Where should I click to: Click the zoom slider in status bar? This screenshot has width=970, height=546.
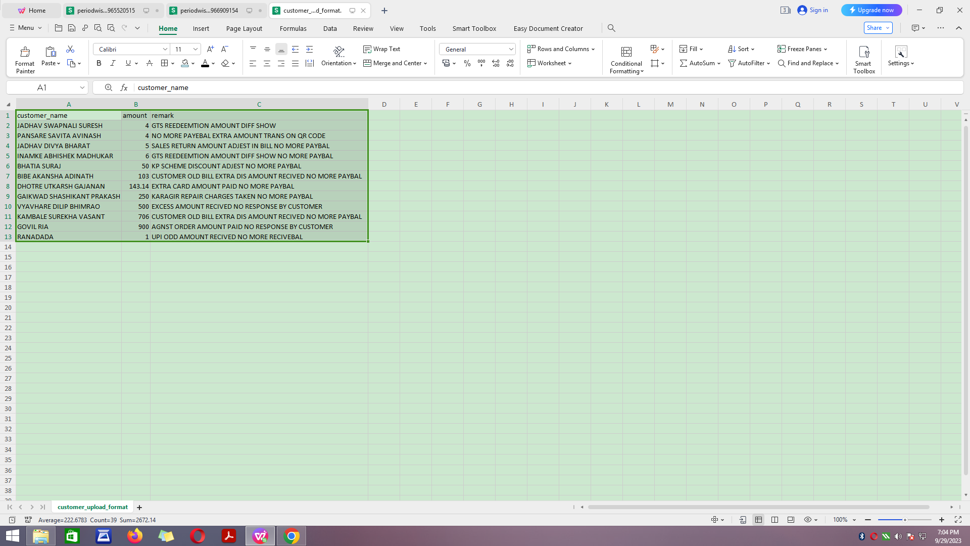click(905, 520)
